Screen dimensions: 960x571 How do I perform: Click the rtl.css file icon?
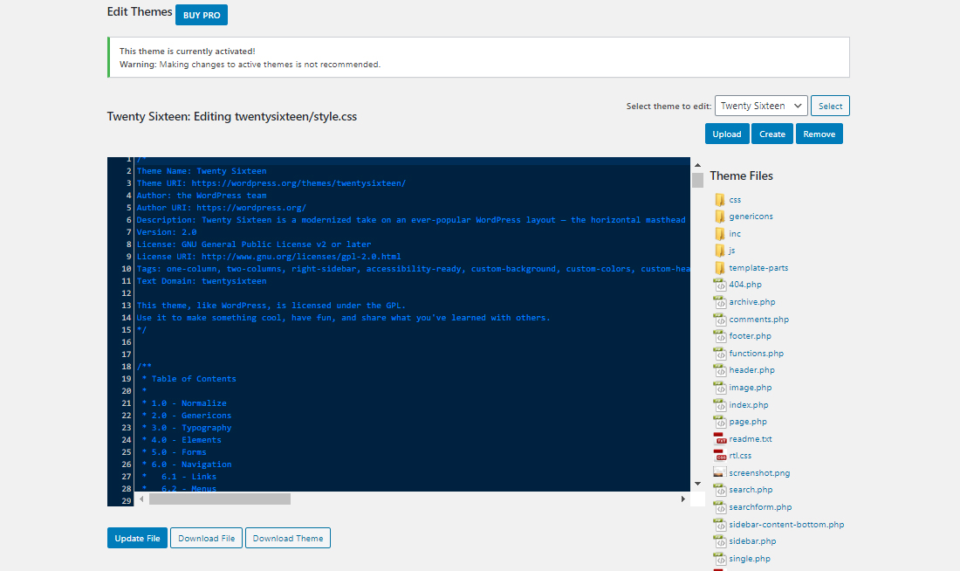720,455
